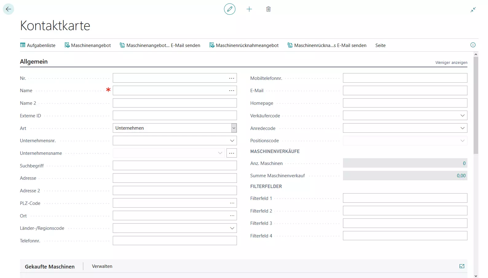488x278 pixels.
Task: Expand Positionscode dropdown
Action: [462, 141]
